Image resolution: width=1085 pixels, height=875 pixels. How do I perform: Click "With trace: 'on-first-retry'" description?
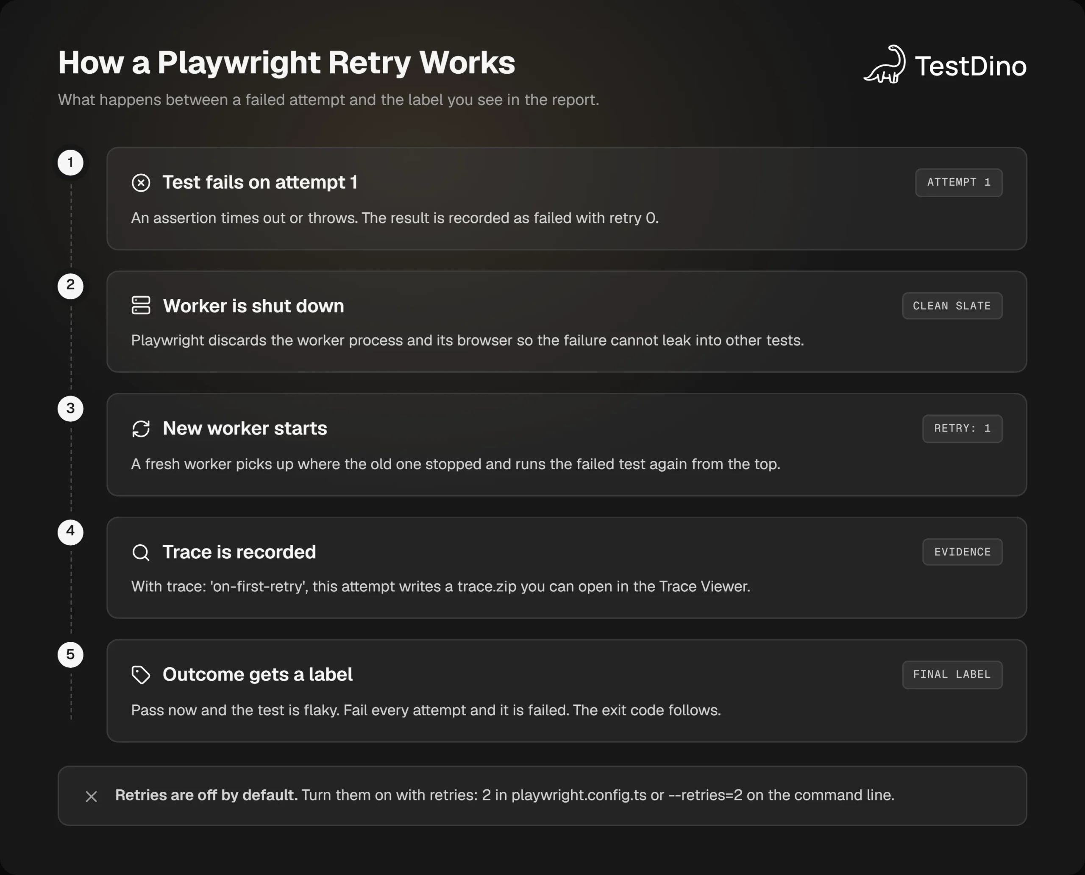click(440, 586)
